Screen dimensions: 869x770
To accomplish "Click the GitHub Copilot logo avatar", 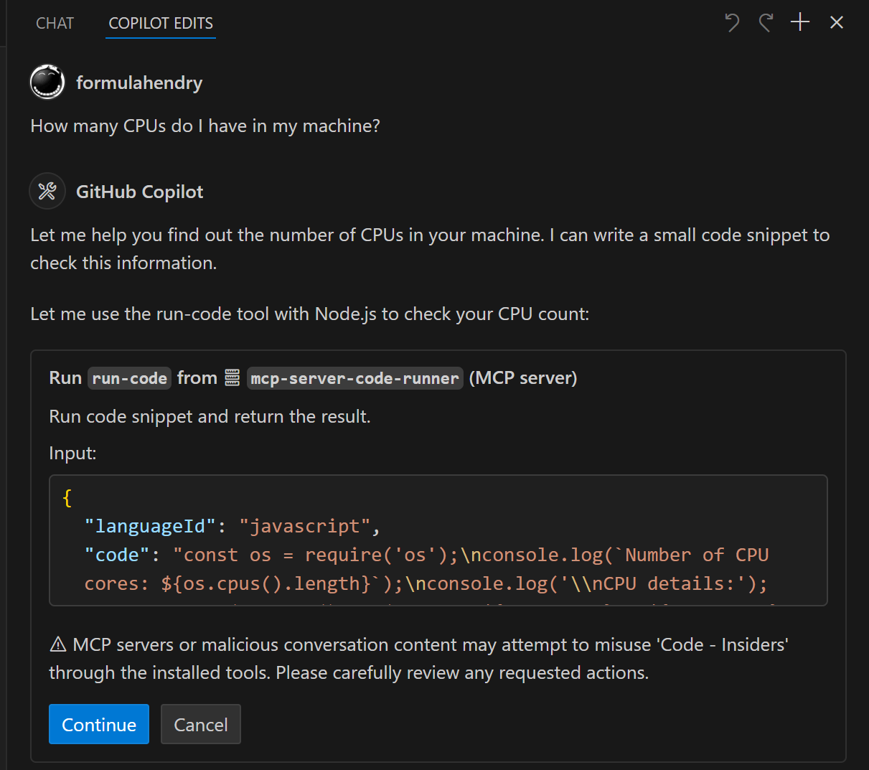I will point(47,191).
